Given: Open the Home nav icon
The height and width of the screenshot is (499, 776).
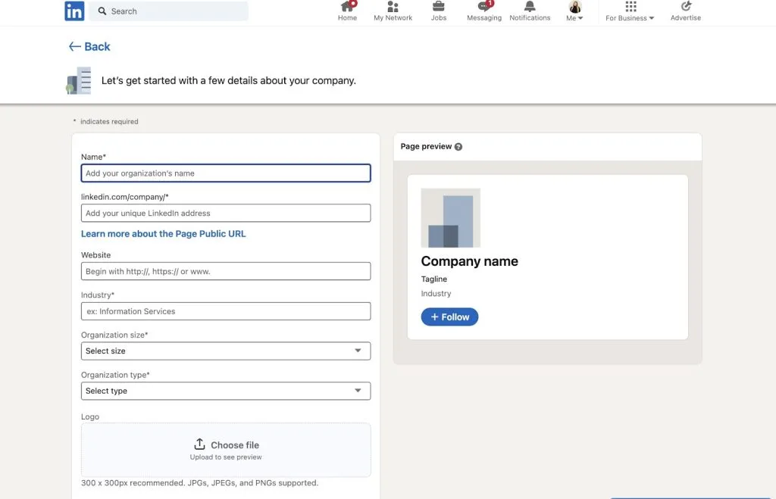Looking at the screenshot, I should [x=347, y=6].
